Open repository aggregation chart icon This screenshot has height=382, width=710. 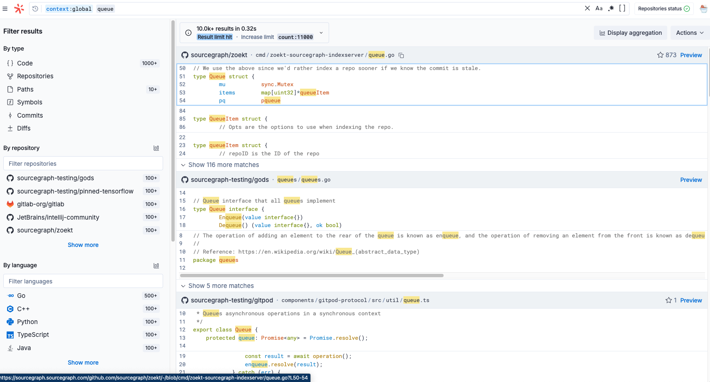(156, 148)
